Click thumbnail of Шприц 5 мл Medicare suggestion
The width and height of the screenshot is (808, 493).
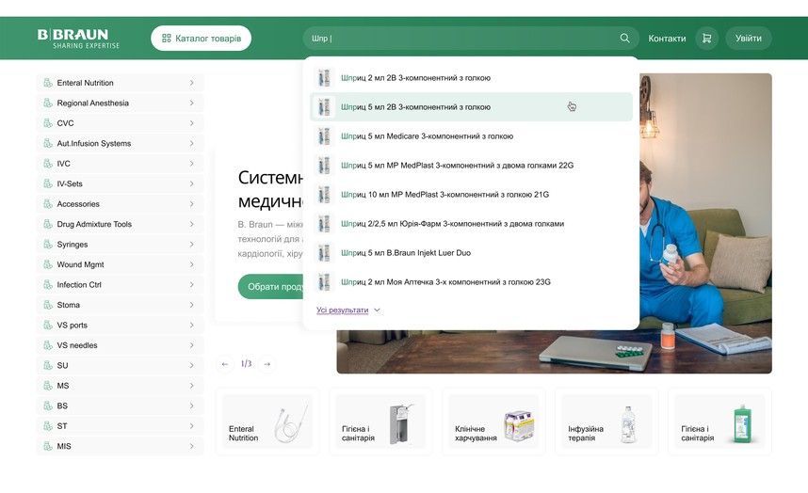tap(324, 135)
